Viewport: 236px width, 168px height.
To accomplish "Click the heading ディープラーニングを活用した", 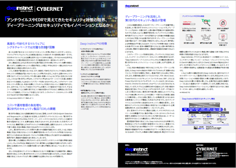I will coord(143,17).
